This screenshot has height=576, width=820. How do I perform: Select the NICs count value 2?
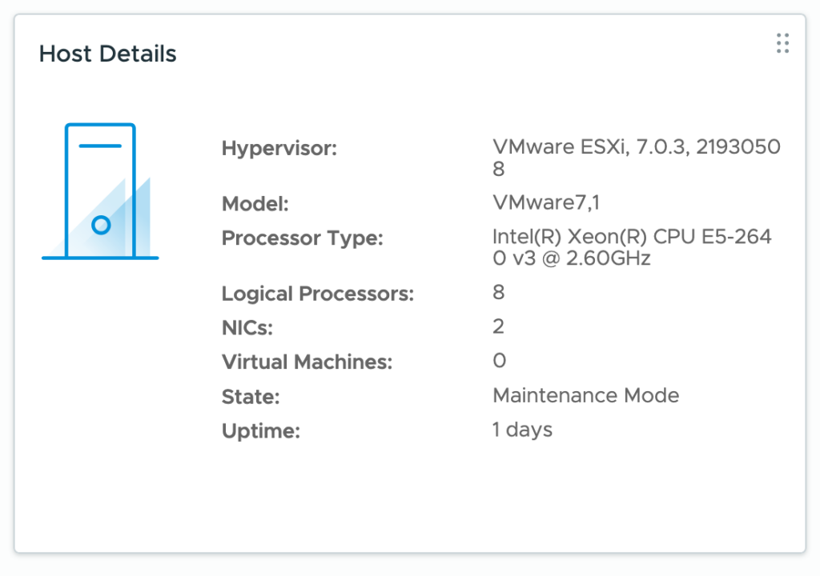point(498,326)
